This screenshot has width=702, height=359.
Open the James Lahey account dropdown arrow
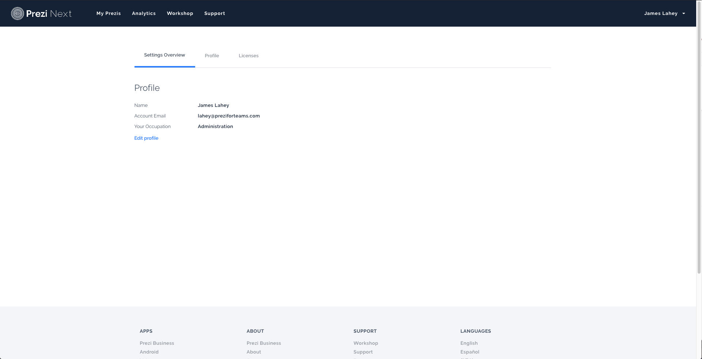coord(684,13)
